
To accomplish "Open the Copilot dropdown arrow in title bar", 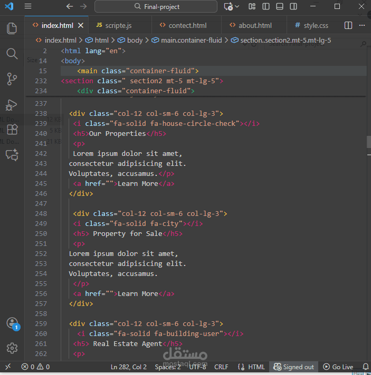I will 237,7.
